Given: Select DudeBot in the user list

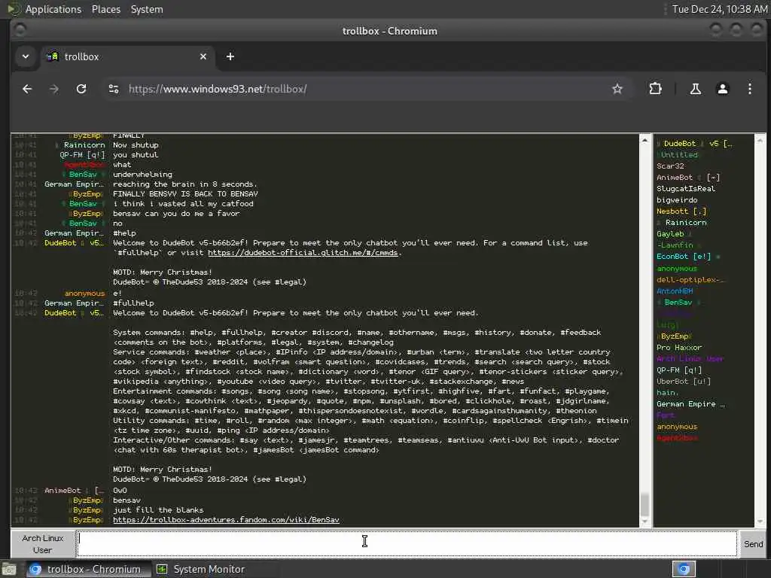Looking at the screenshot, I should (x=694, y=144).
